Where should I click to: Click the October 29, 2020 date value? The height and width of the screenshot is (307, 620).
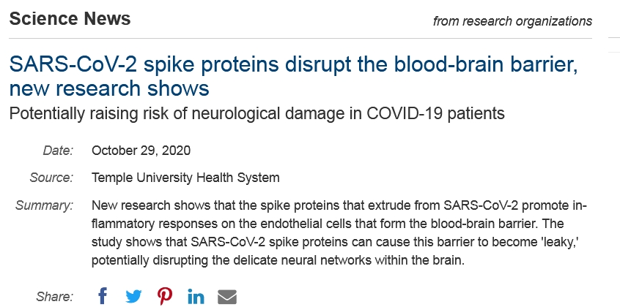[141, 151]
